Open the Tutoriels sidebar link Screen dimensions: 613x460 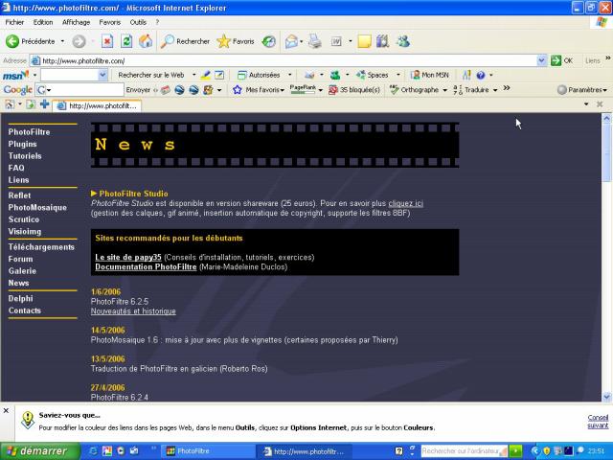pyautogui.click(x=25, y=155)
